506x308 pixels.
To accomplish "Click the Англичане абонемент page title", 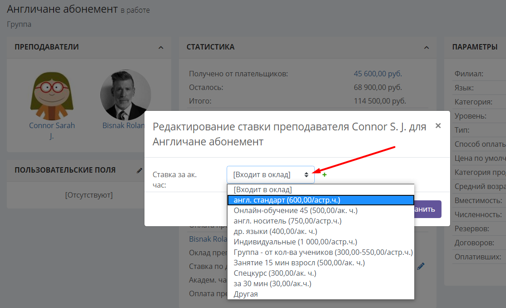I will pyautogui.click(x=62, y=9).
